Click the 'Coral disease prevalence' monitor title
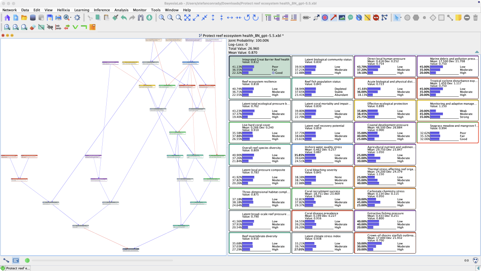 pyautogui.click(x=321, y=213)
